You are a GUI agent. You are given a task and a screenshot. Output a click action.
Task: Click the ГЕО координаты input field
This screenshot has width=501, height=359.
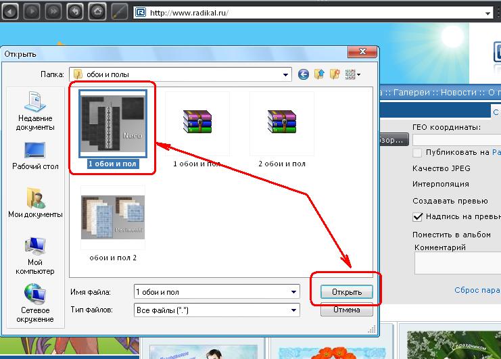click(456, 140)
